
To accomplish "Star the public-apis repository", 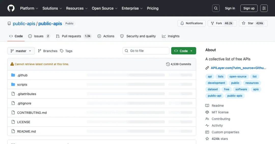I will click(x=251, y=23).
